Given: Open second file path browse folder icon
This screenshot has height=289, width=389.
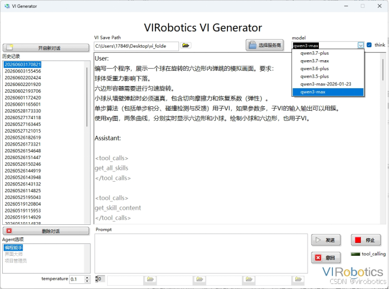Looking at the screenshot, I should pos(200,279).
